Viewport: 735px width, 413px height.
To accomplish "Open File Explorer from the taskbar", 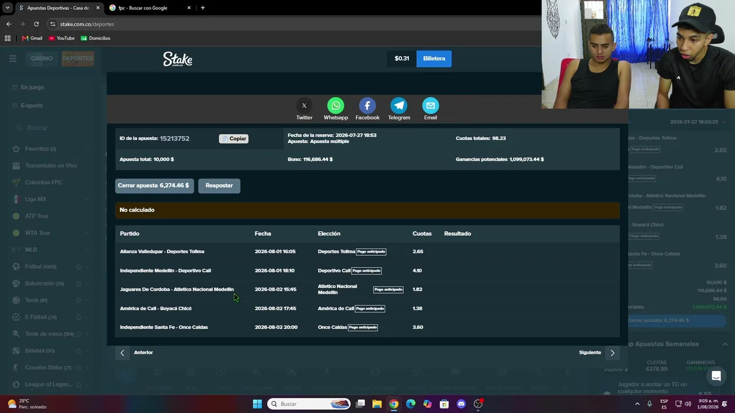I will coord(377,404).
